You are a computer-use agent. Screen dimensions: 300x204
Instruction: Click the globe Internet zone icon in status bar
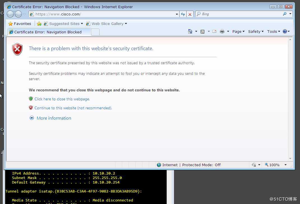point(159,165)
